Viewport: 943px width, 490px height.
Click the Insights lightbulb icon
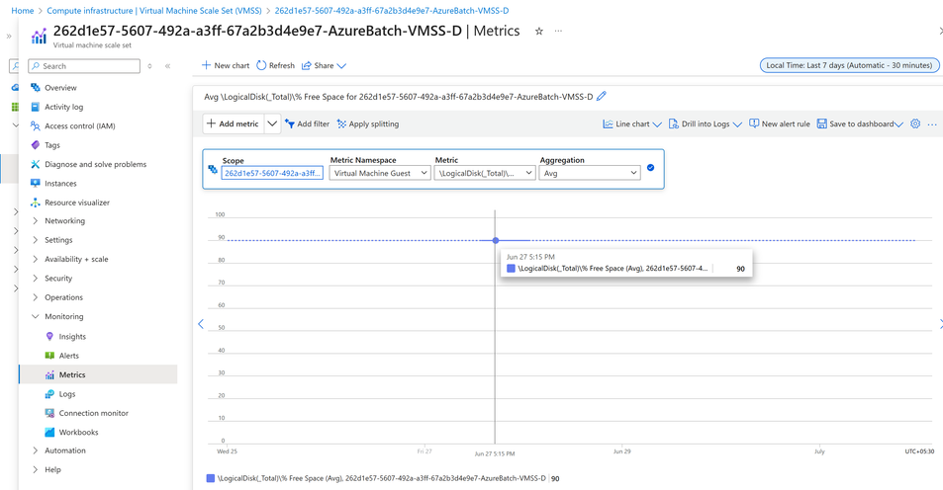(49, 337)
